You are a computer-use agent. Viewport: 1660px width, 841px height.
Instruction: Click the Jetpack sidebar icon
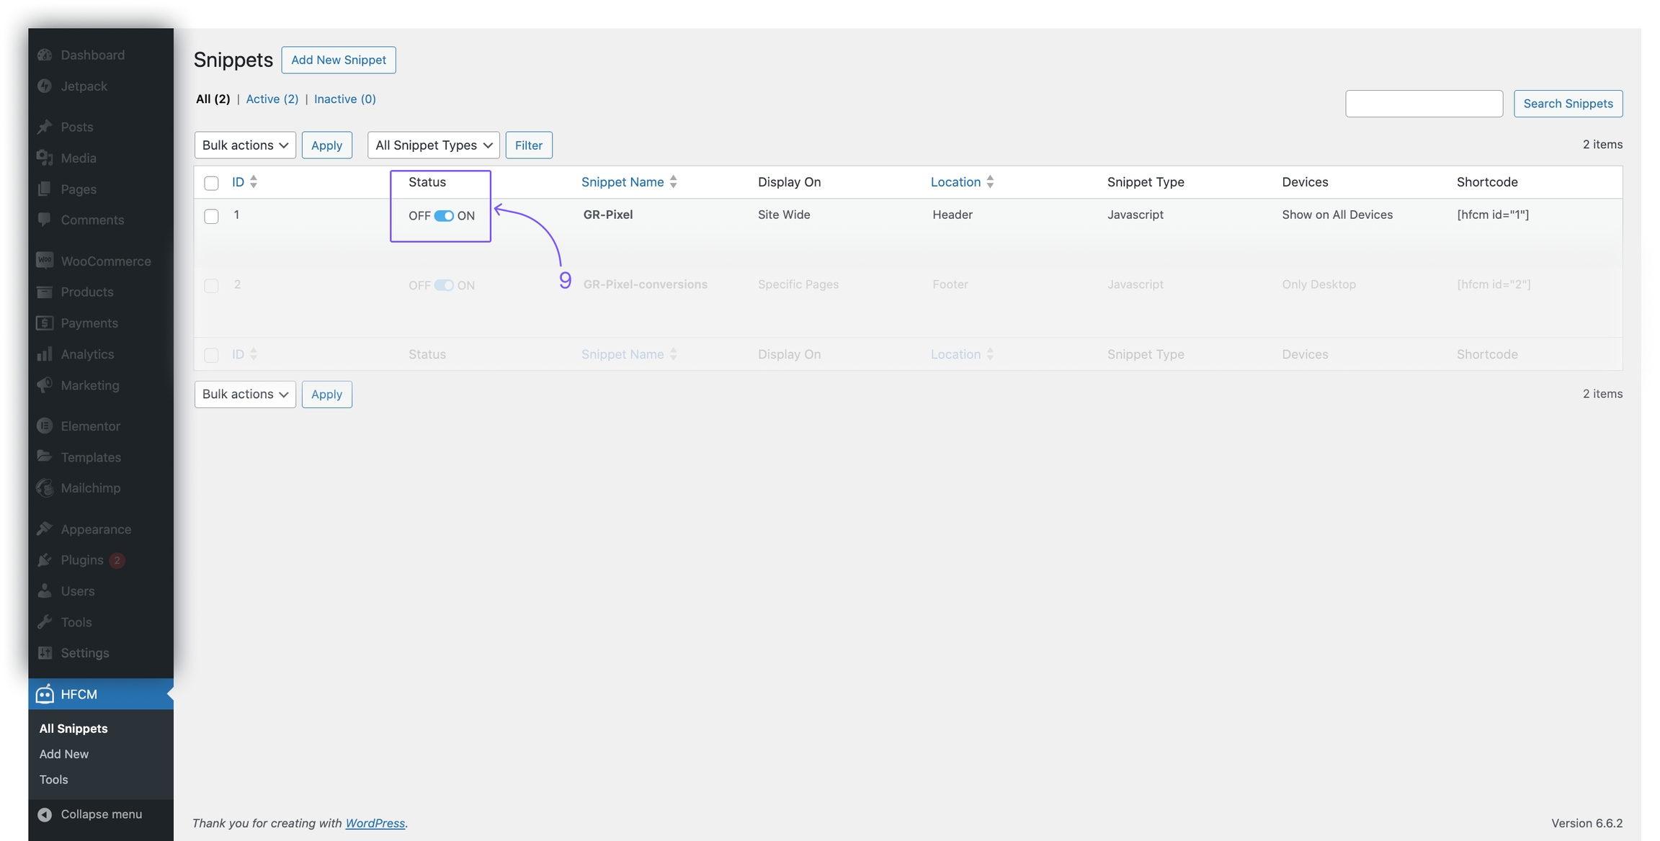click(x=45, y=86)
